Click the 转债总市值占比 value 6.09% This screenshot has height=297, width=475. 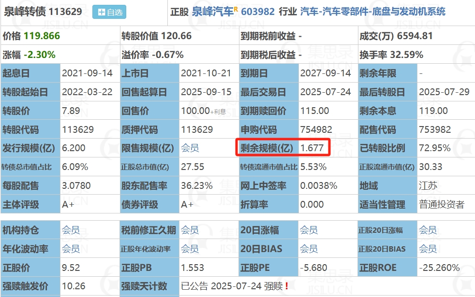tap(75, 167)
